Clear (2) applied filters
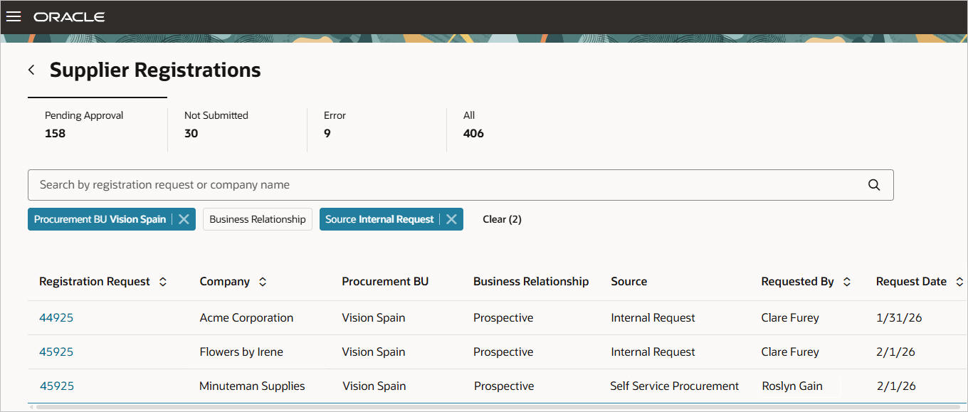The width and height of the screenshot is (968, 412). [502, 219]
